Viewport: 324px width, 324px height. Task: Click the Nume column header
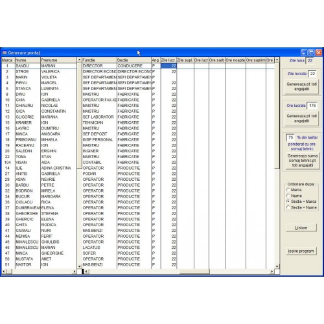pos(28,60)
